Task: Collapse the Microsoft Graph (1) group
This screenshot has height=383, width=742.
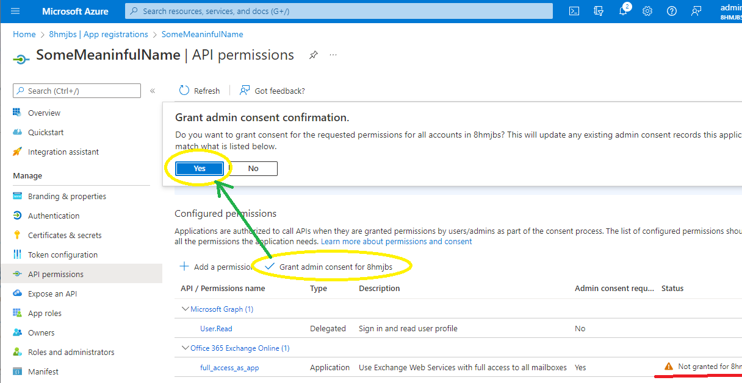Action: pyautogui.click(x=185, y=309)
